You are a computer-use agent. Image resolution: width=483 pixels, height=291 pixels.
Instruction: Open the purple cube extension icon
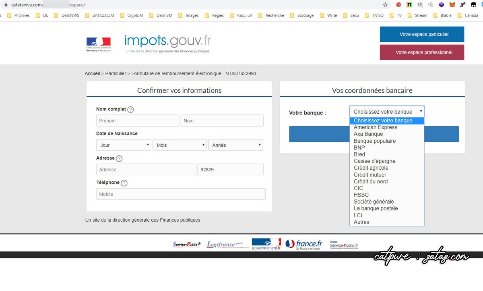pyautogui.click(x=442, y=5)
